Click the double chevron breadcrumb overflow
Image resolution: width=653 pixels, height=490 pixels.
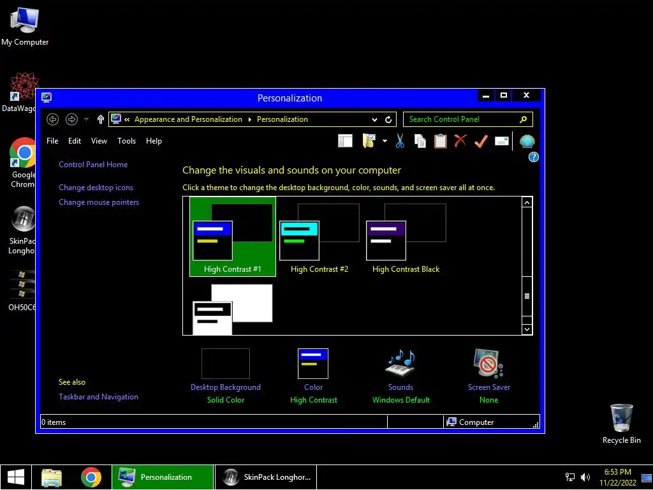127,119
